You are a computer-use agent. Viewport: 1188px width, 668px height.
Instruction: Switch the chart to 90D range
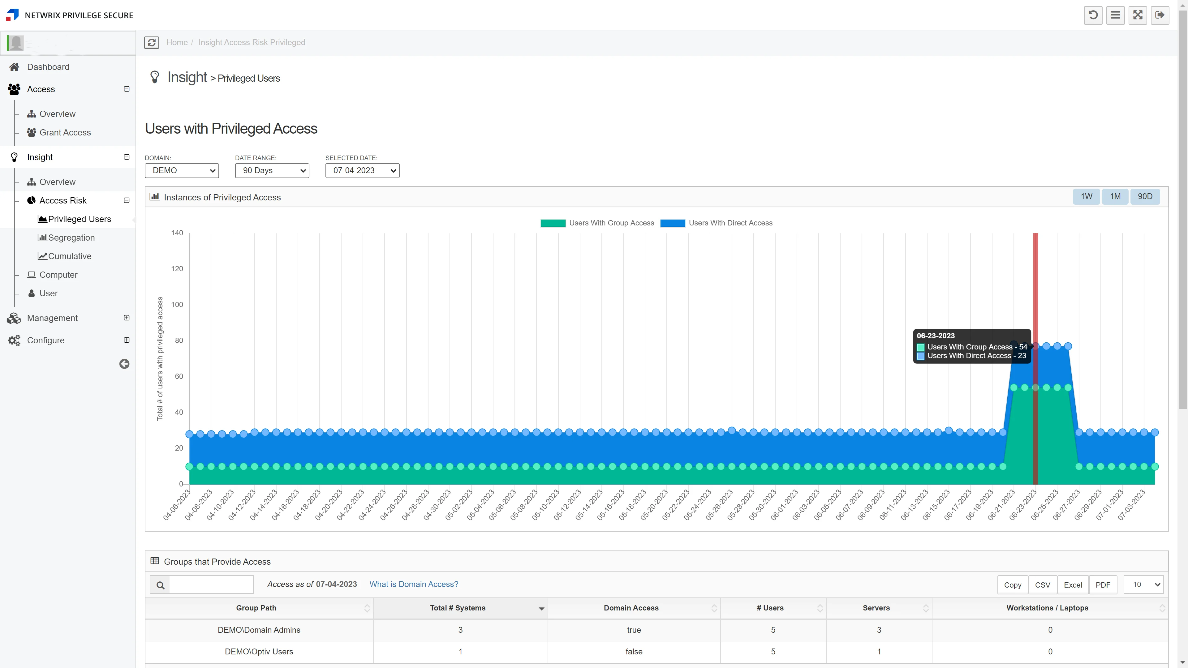pyautogui.click(x=1145, y=196)
